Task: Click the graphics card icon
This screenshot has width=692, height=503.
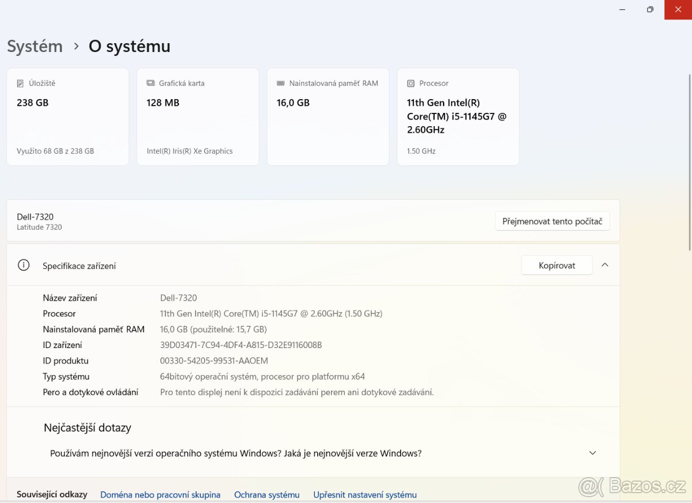Action: pyautogui.click(x=151, y=84)
